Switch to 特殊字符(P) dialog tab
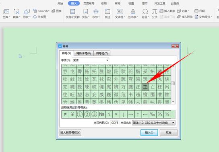 [83, 53]
